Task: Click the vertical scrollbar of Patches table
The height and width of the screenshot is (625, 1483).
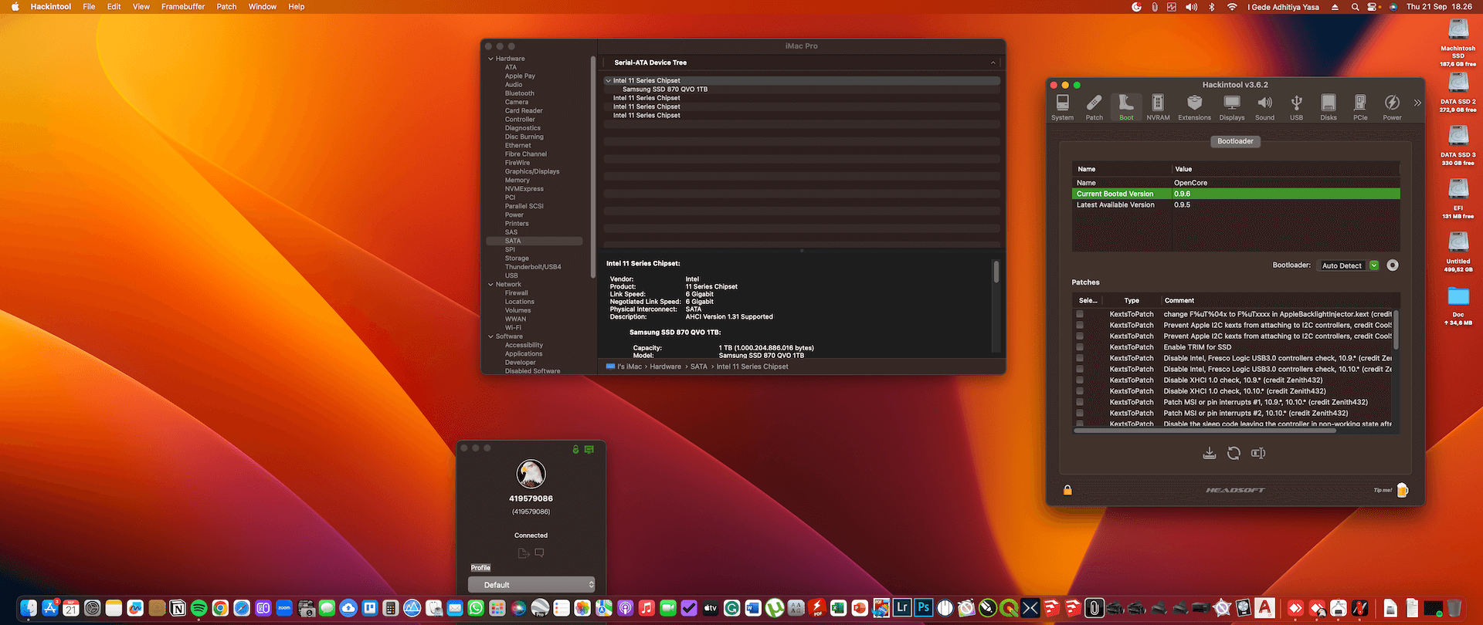Action: coord(1396,330)
